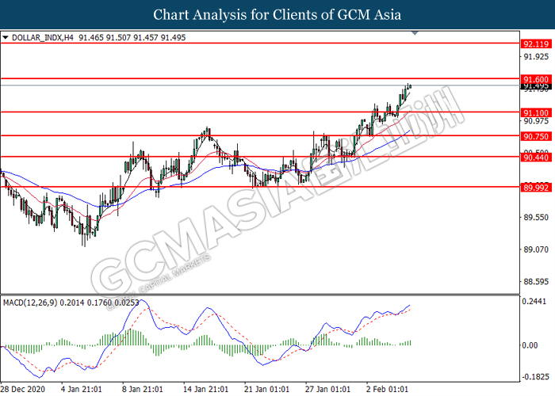
Task: Select the 92.119 resistance price label
Action: click(536, 44)
